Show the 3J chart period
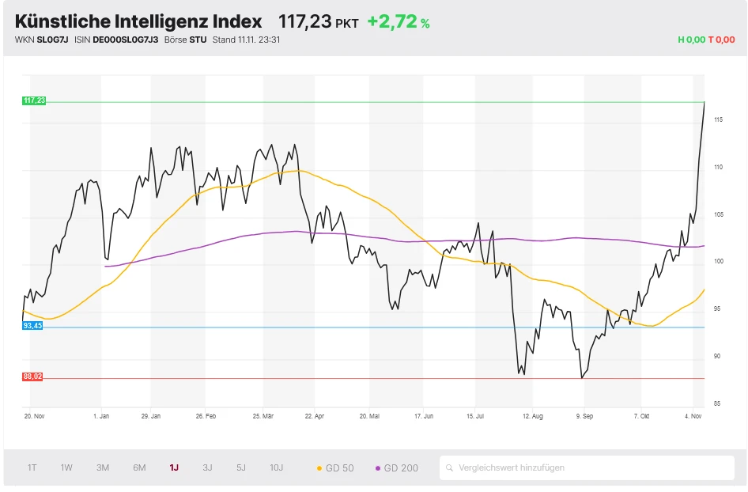 point(207,467)
